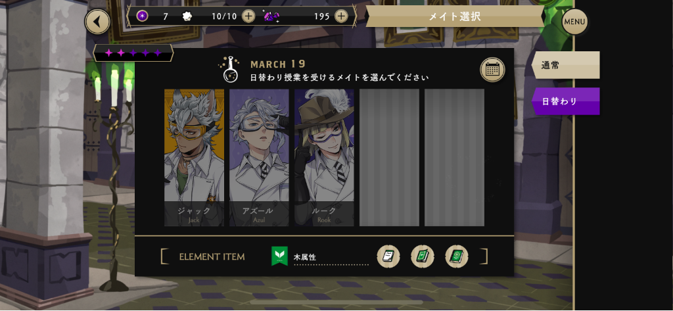Viewport: 673px width, 311px height.
Task: Tap the purple magic orb currency icon
Action: pyautogui.click(x=143, y=16)
